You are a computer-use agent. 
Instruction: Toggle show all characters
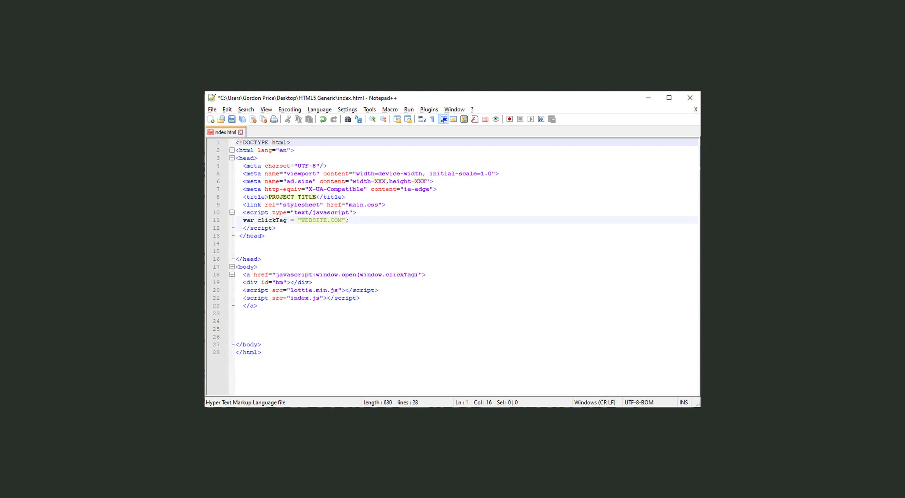point(432,119)
